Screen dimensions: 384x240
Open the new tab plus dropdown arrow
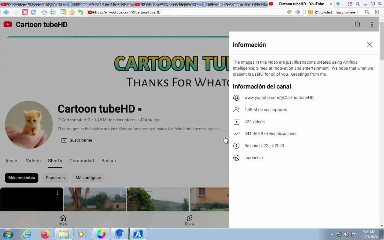(x=343, y=5)
